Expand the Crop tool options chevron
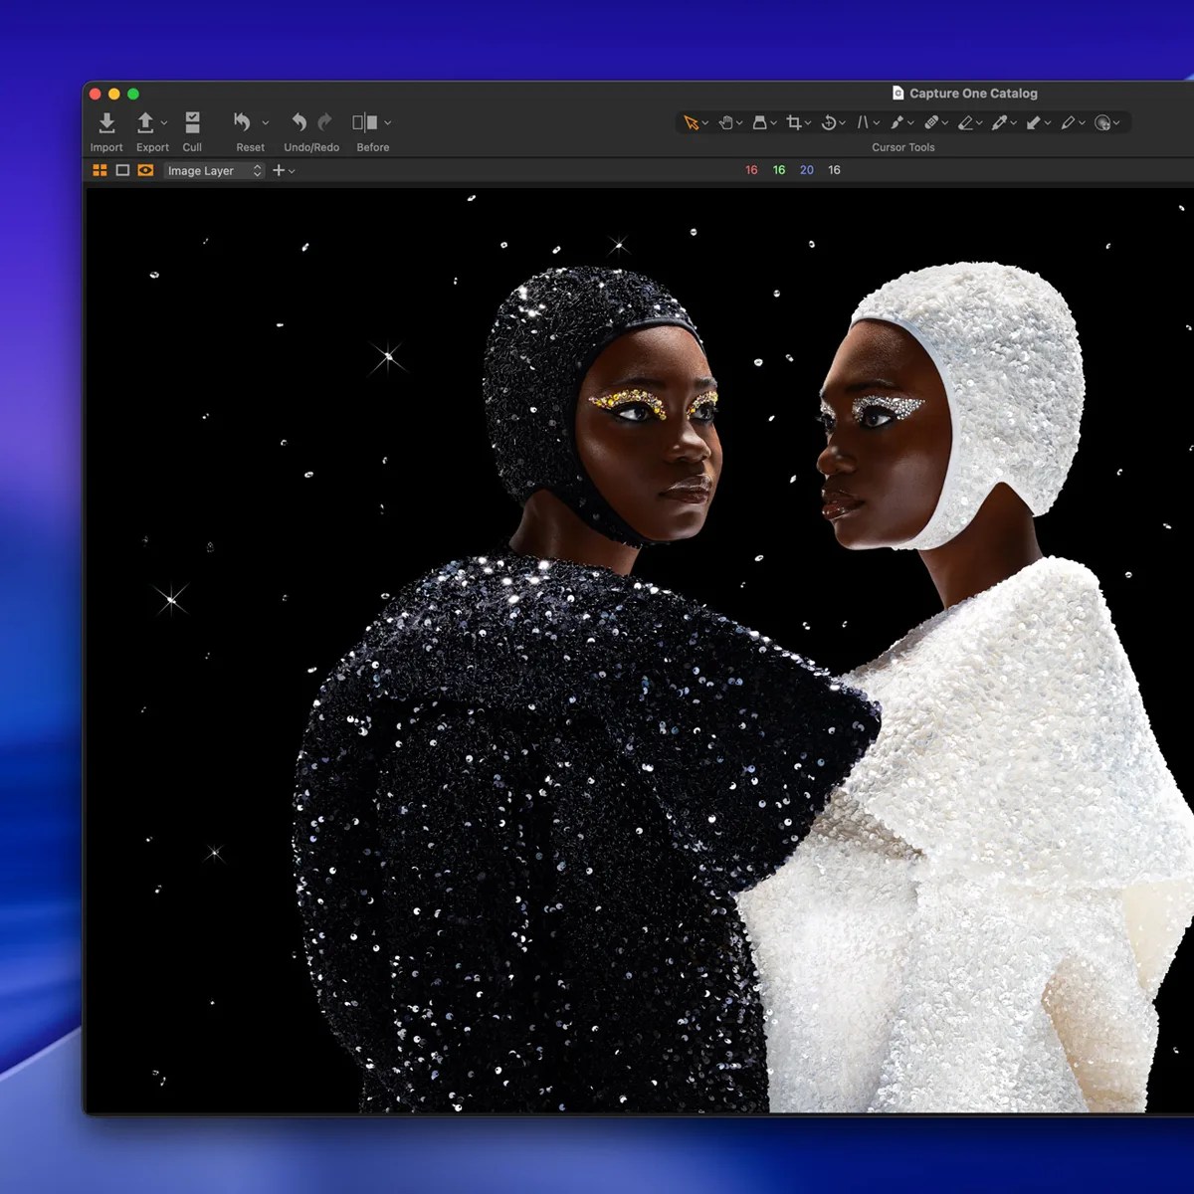The height and width of the screenshot is (1194, 1194). [808, 123]
